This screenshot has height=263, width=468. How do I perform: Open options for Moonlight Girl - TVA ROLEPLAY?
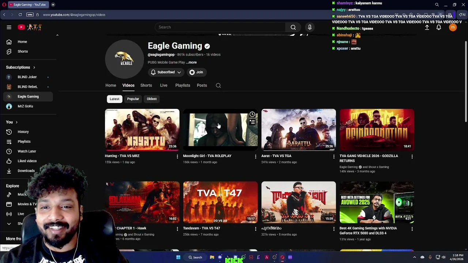click(x=256, y=156)
